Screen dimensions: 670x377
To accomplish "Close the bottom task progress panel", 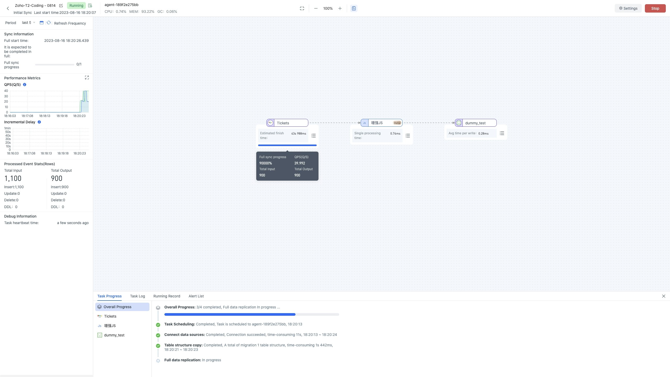I will tap(664, 296).
